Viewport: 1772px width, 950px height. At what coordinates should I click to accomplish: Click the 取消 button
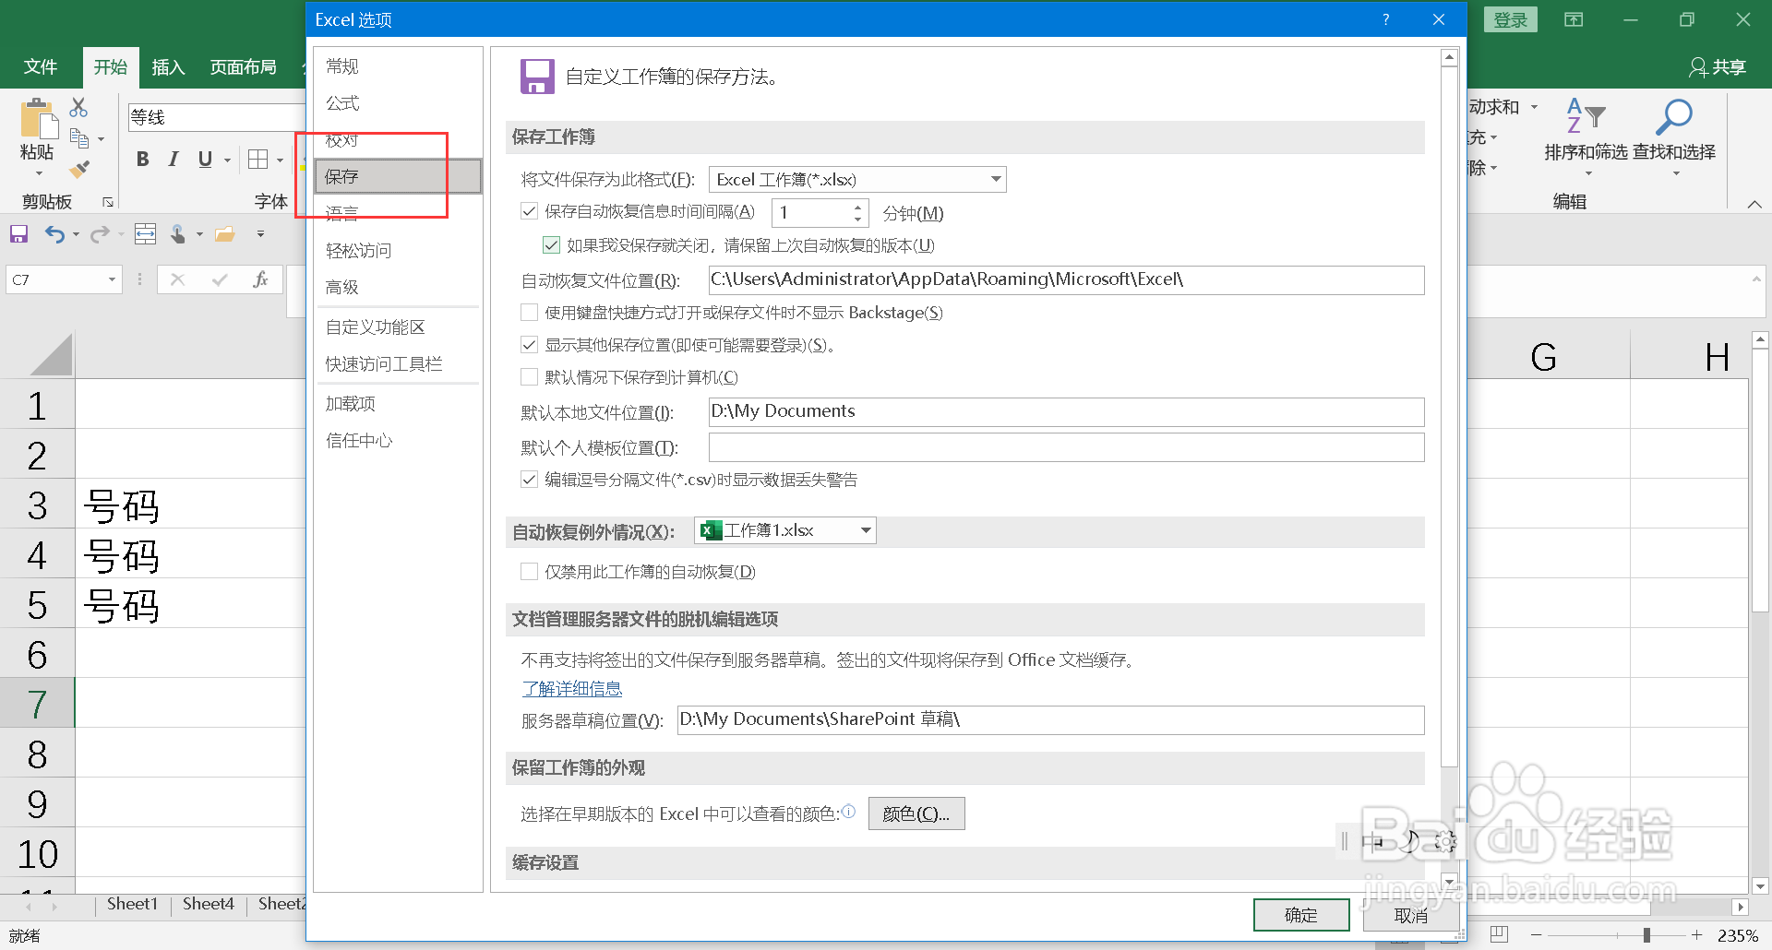(1410, 915)
